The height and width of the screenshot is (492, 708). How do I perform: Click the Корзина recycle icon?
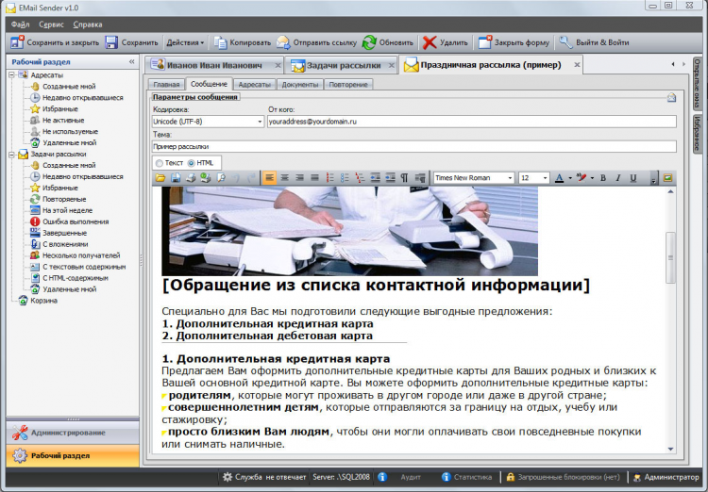click(23, 301)
